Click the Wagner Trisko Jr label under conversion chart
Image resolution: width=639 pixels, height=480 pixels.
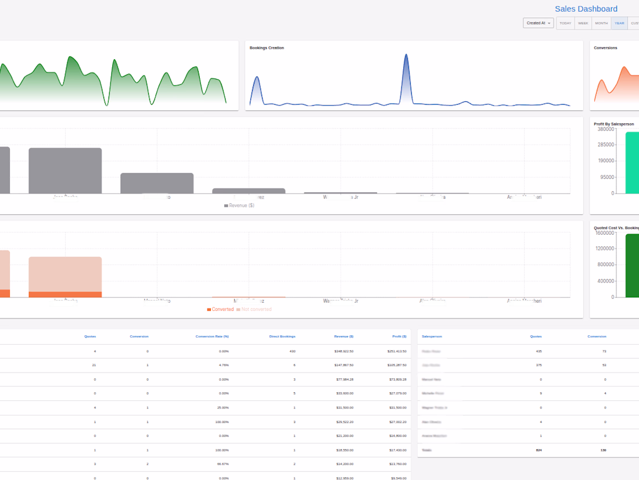pyautogui.click(x=340, y=301)
